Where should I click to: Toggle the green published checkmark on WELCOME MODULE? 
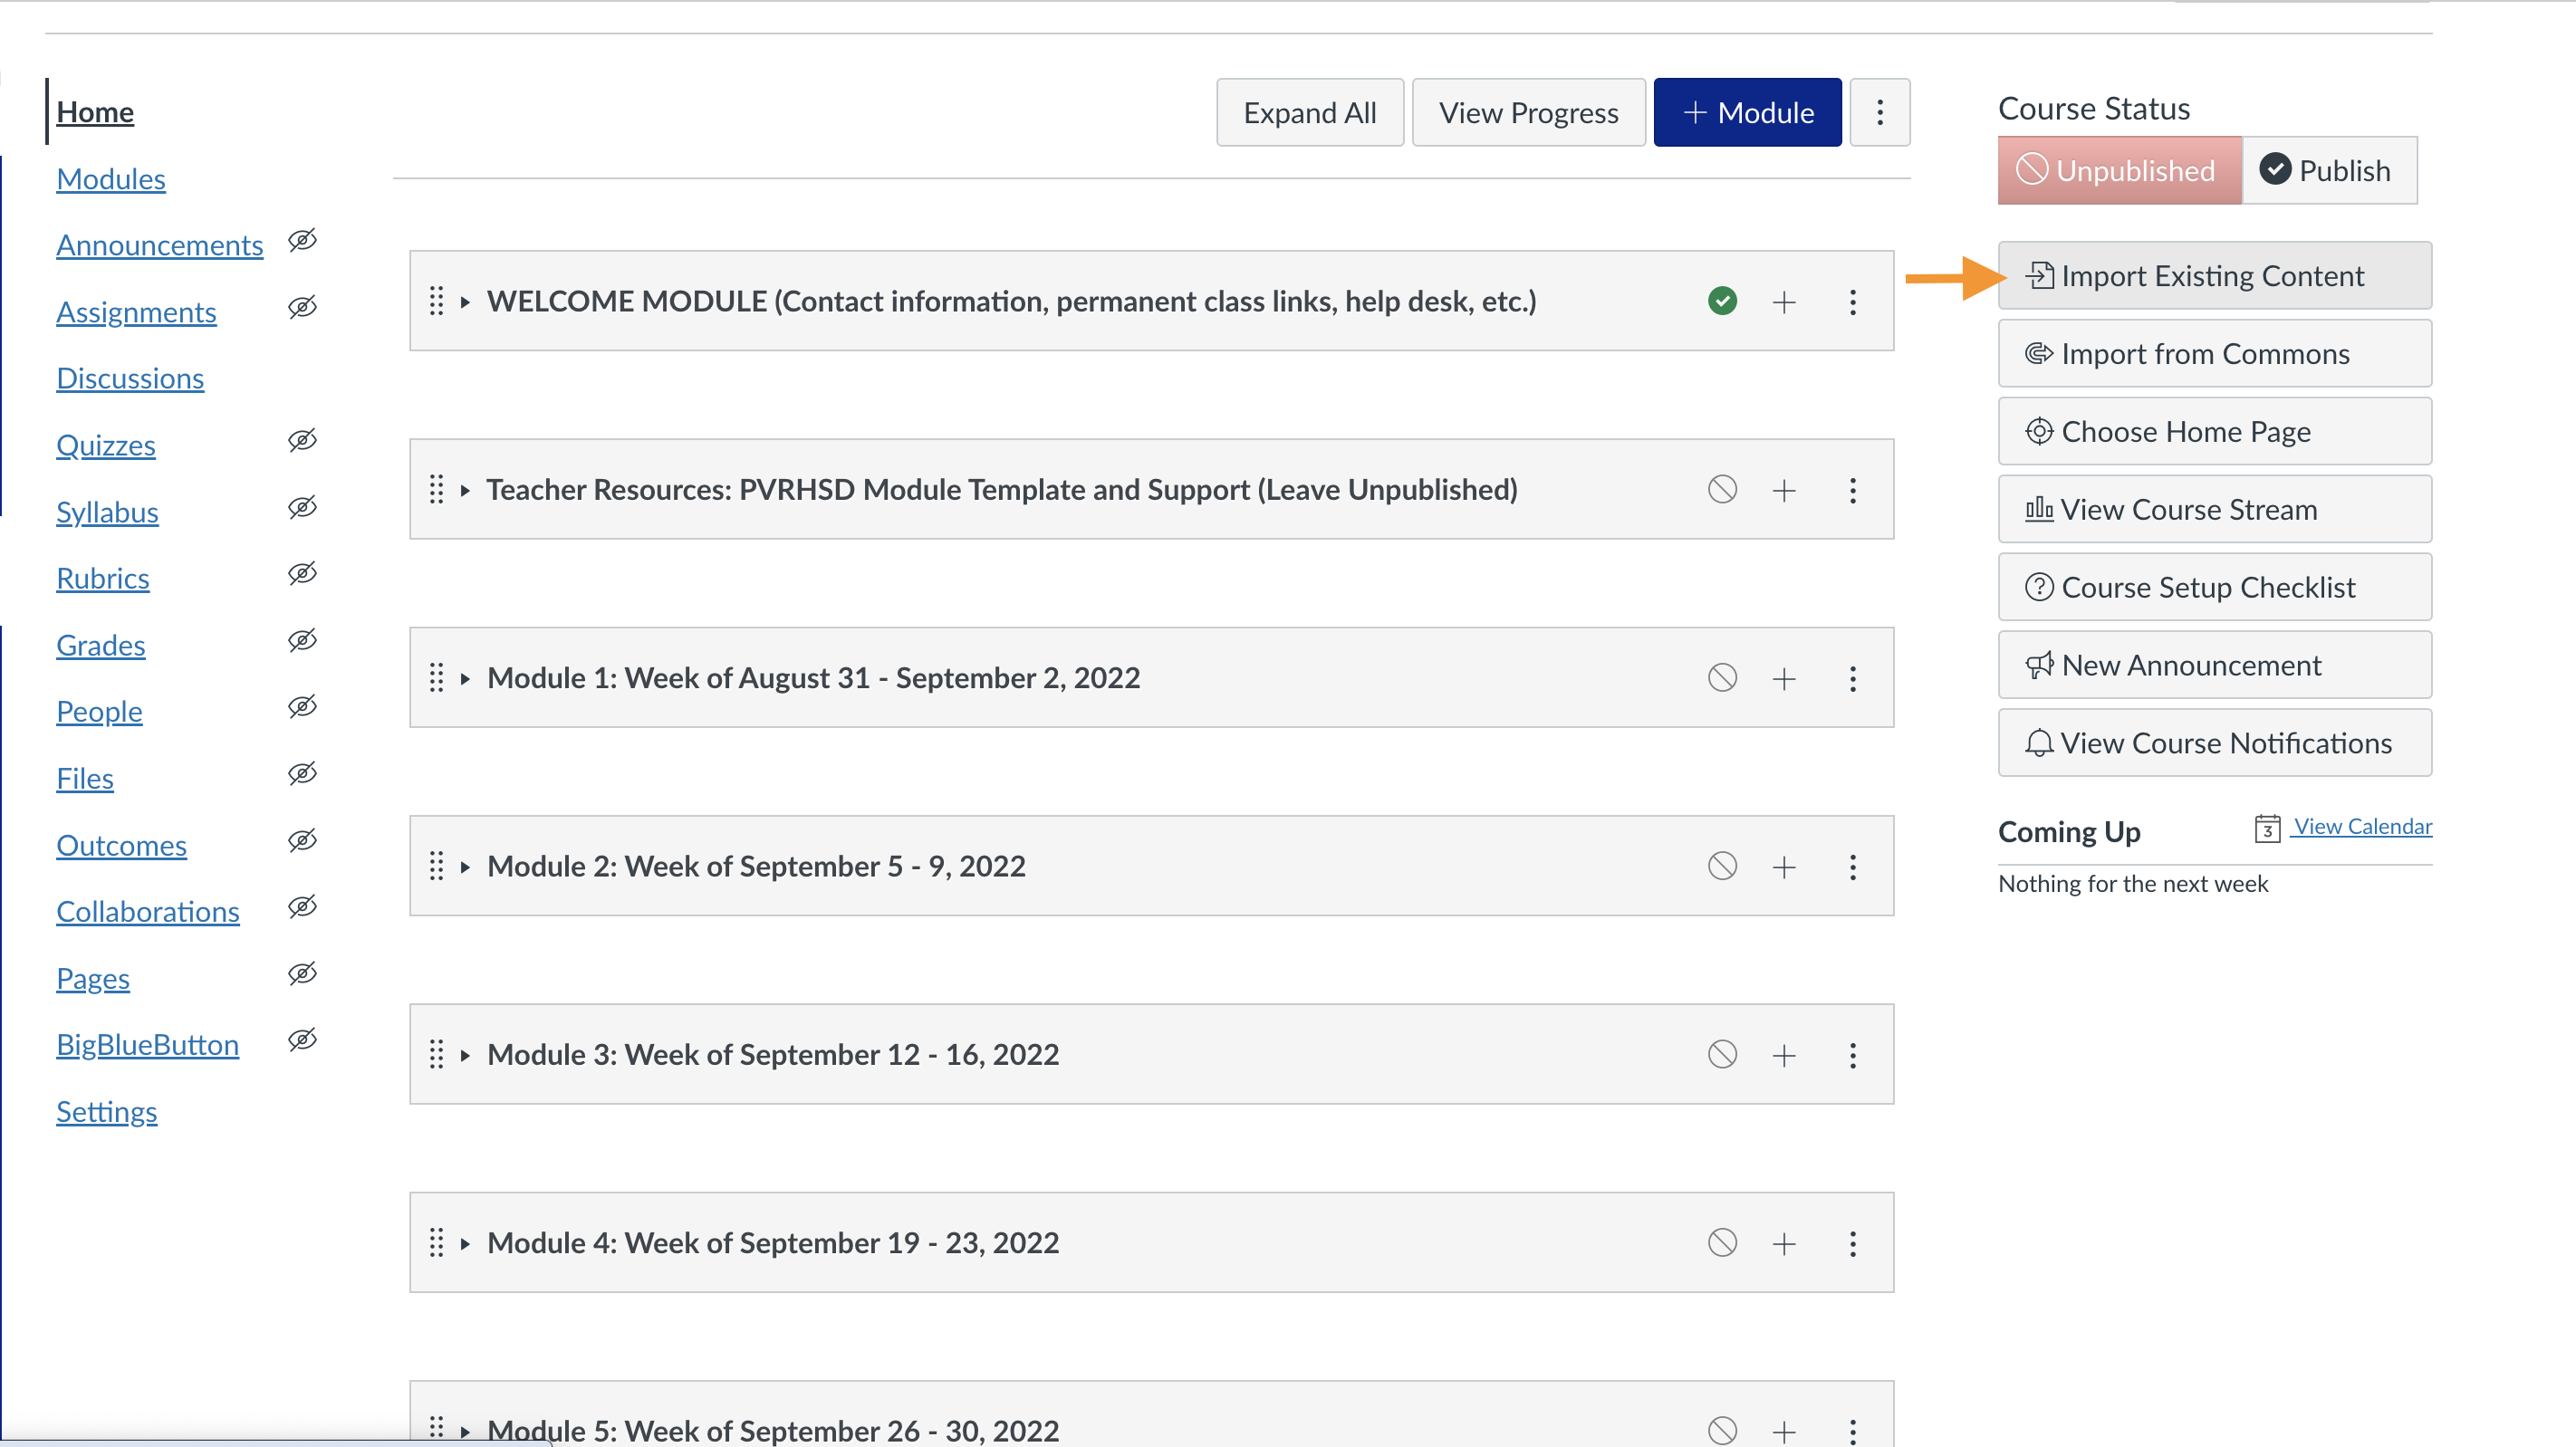click(1722, 301)
